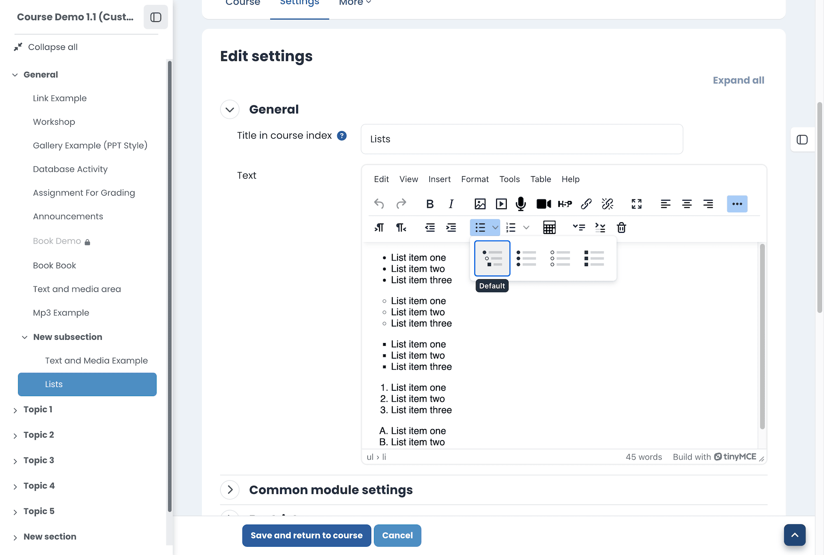This screenshot has height=555, width=824.
Task: Click Collapse all in course index
Action: (53, 47)
